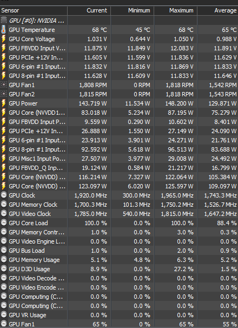
Task: Click the GPU Power lightning icon
Action: 4,103
